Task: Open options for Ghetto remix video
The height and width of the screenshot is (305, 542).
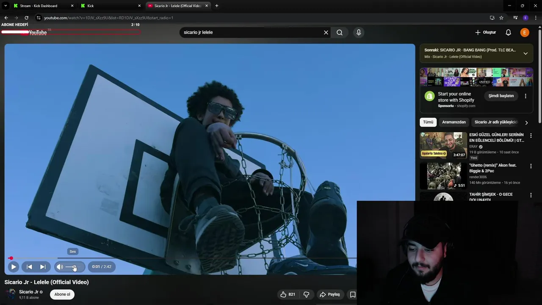Action: (x=531, y=166)
